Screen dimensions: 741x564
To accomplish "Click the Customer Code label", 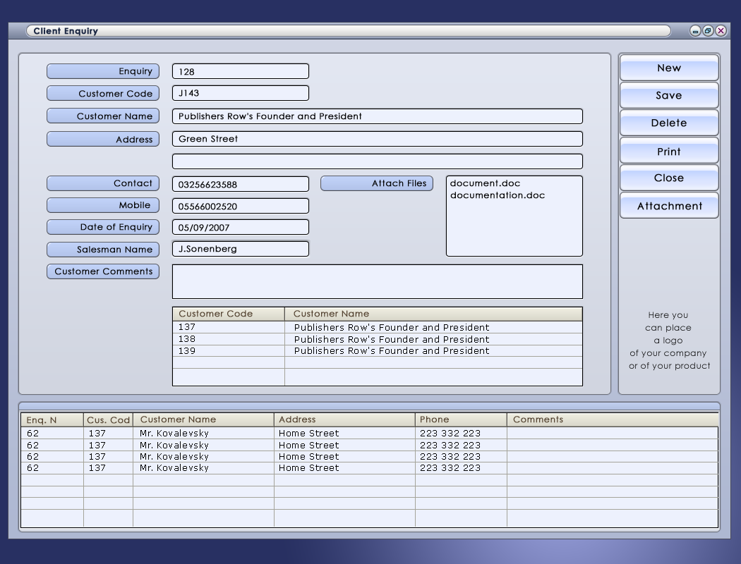I will click(x=102, y=93).
